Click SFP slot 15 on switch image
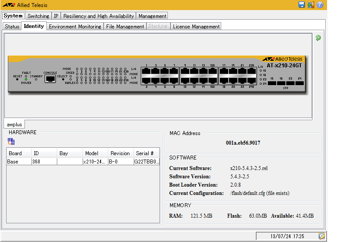The image size is (358, 243). (272, 83)
